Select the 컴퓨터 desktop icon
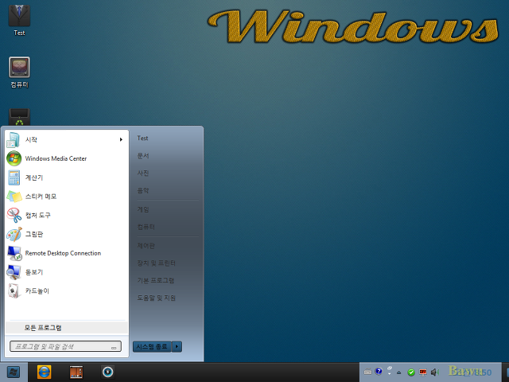Image resolution: width=509 pixels, height=382 pixels. tap(19, 72)
